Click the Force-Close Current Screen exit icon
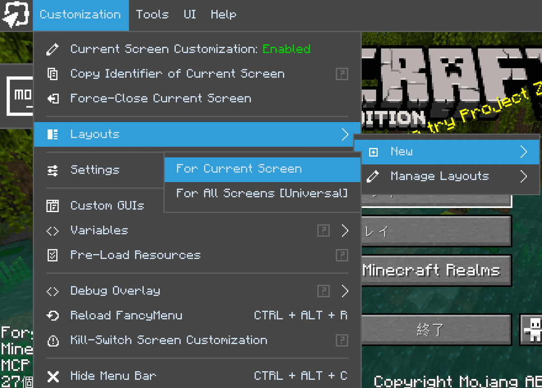 [x=53, y=98]
